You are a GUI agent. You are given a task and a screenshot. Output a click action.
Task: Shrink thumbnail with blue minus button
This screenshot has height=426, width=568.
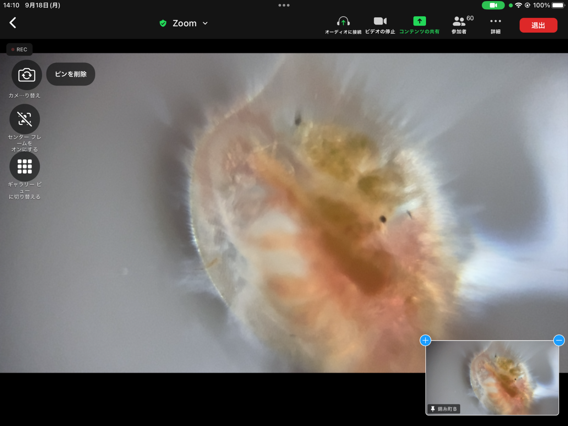(x=559, y=340)
